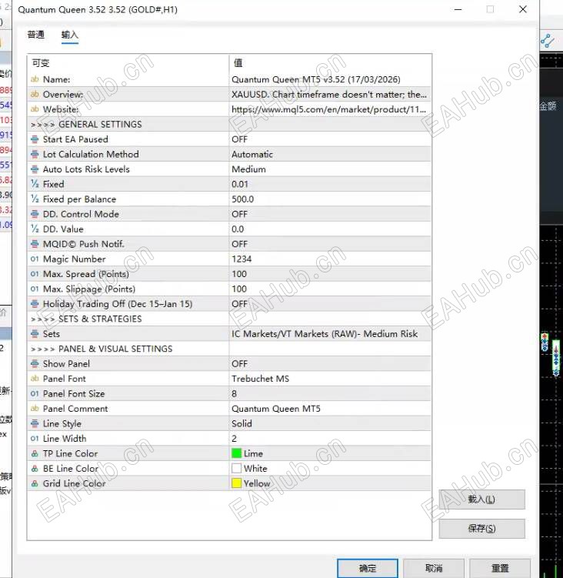
Task: Open the Lot Calculation Method Automatic value
Action: 330,154
